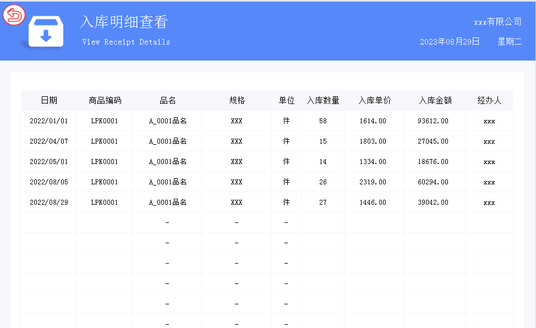Select the quantity cell 27
Screen dimensions: 536x328
click(x=323, y=202)
